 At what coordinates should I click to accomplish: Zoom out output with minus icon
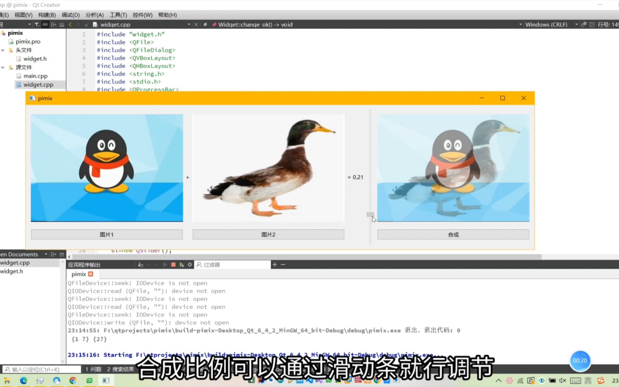283,264
